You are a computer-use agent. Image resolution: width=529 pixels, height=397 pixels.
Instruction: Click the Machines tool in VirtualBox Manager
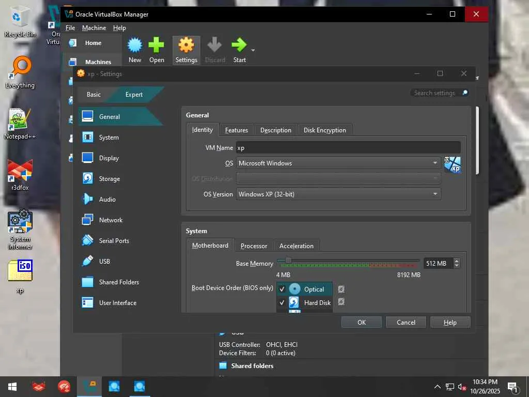[91, 62]
